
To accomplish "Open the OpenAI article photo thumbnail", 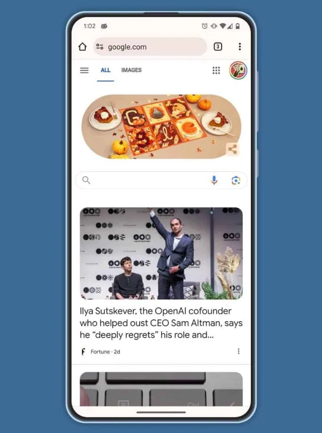I will [x=161, y=253].
